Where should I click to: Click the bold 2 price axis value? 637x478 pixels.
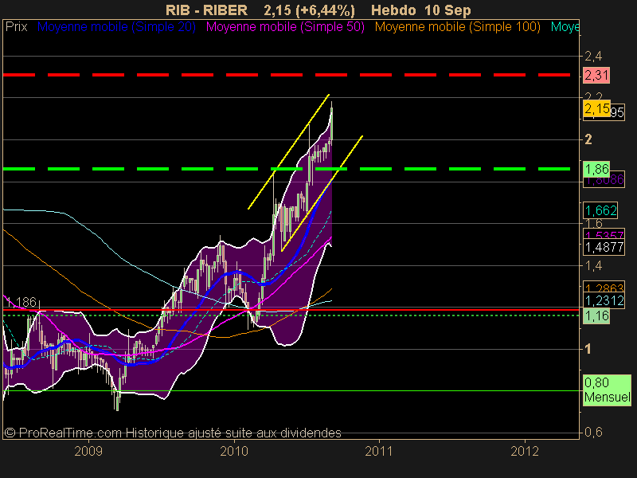[x=588, y=140]
